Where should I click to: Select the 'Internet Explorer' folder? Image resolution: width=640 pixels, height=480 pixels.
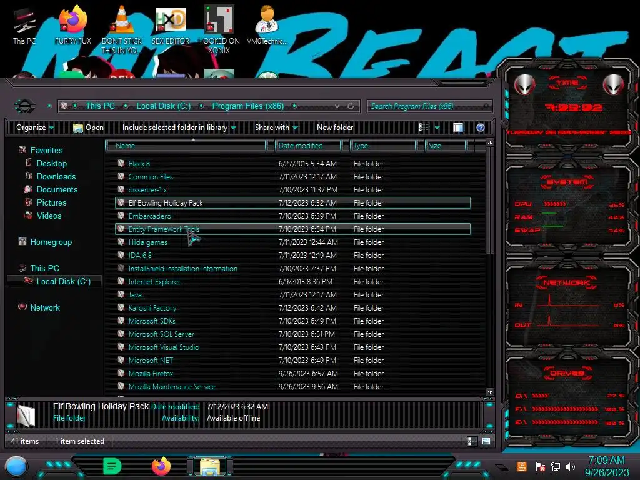(292, 282)
